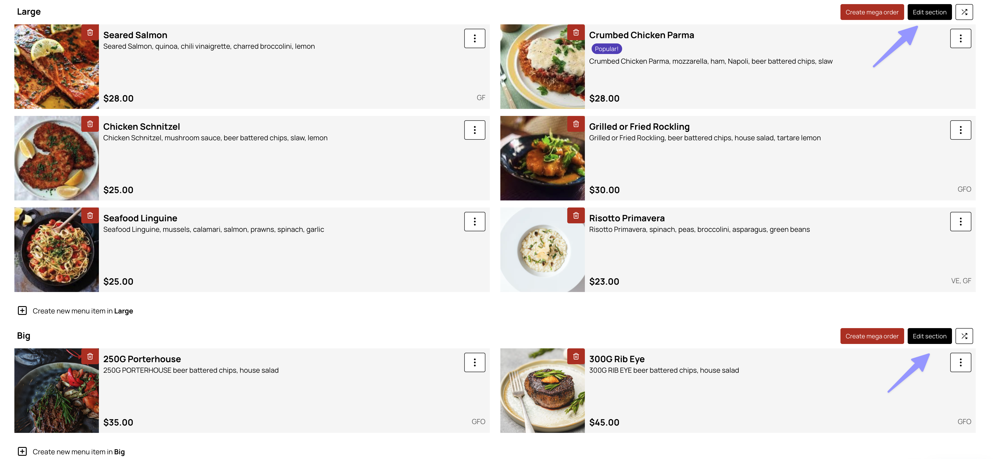Click Edit section for the Large section

tap(929, 12)
